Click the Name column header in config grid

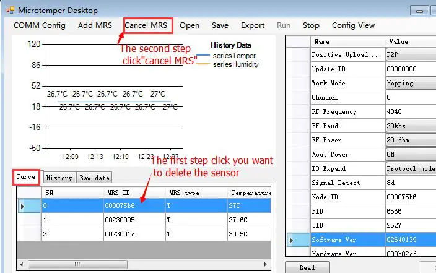click(348, 41)
